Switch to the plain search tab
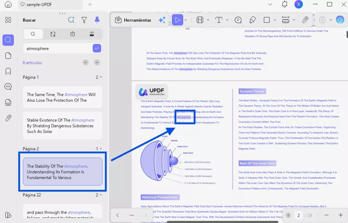Viewport: 348px width, 223px height. (33, 34)
